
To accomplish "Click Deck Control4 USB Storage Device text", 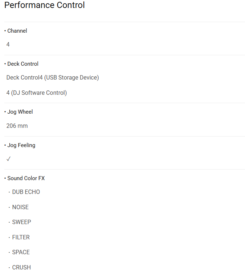I will coord(53,77).
